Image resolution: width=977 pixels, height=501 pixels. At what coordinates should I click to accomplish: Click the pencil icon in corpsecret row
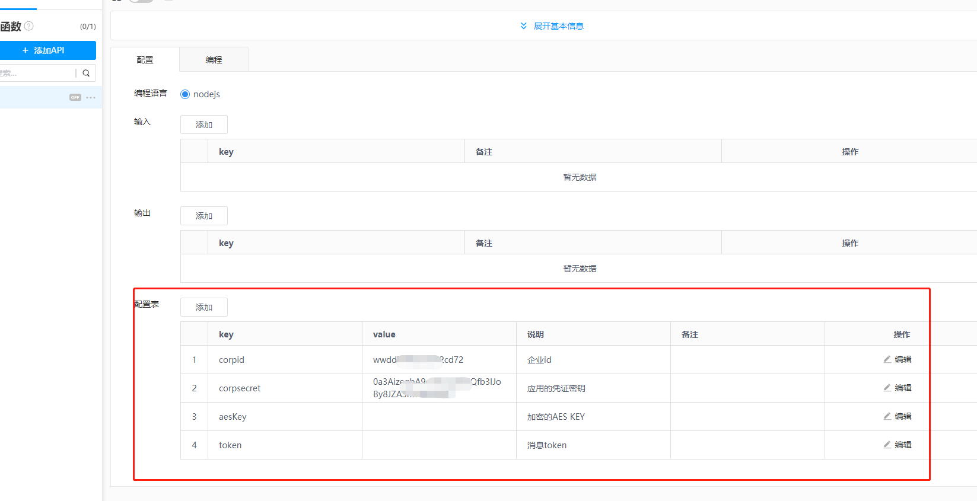click(x=887, y=388)
